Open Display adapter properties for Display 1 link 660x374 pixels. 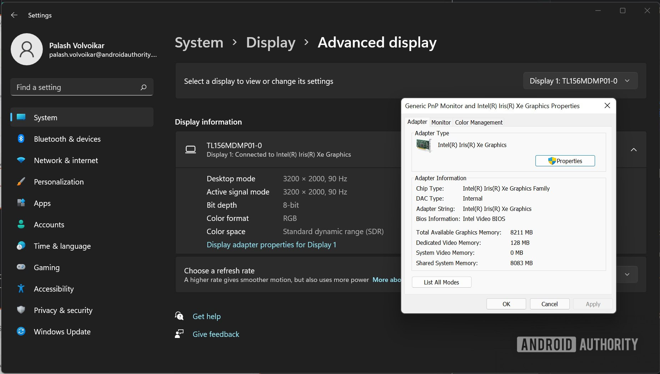click(271, 245)
